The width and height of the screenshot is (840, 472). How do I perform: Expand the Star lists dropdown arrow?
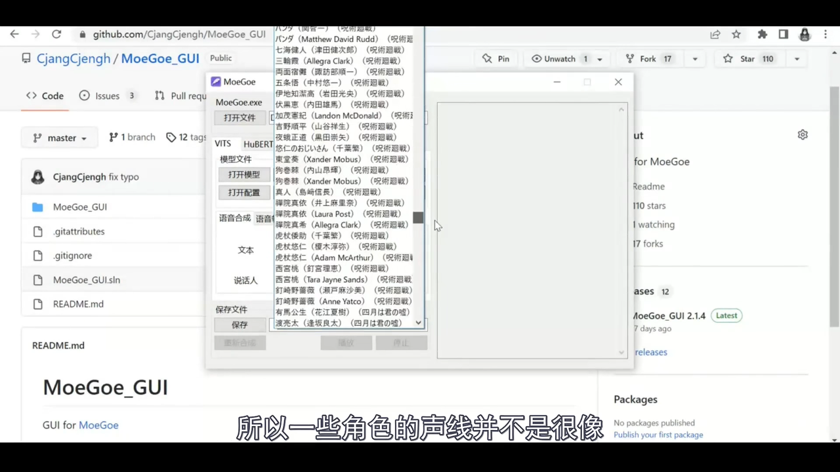click(x=797, y=59)
